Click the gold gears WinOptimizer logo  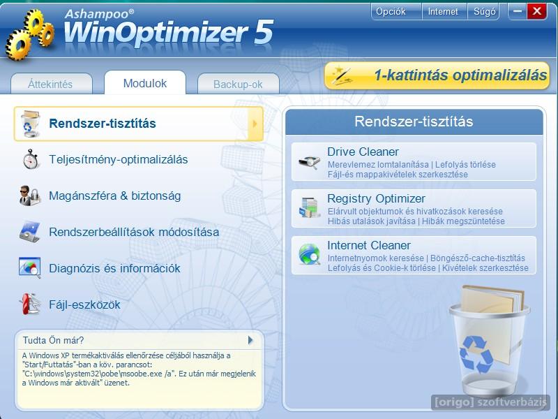click(29, 34)
